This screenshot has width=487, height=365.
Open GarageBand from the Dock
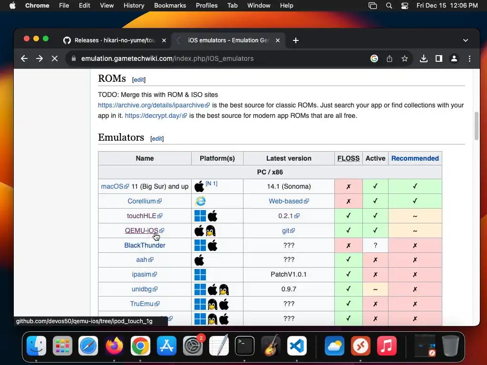point(271,346)
